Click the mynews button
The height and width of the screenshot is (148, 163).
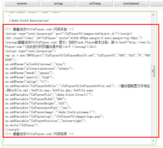click(22, 4)
